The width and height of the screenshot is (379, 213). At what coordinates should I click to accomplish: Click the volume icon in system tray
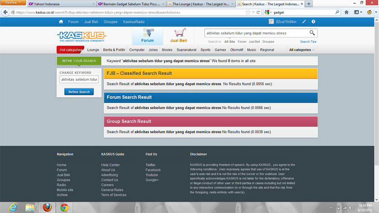coord(351,208)
